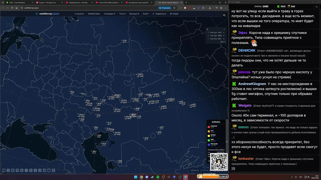Open the О проекте page
The height and width of the screenshot is (180, 321).
79,14
